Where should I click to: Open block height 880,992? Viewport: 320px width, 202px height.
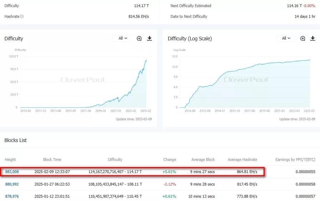(x=12, y=184)
